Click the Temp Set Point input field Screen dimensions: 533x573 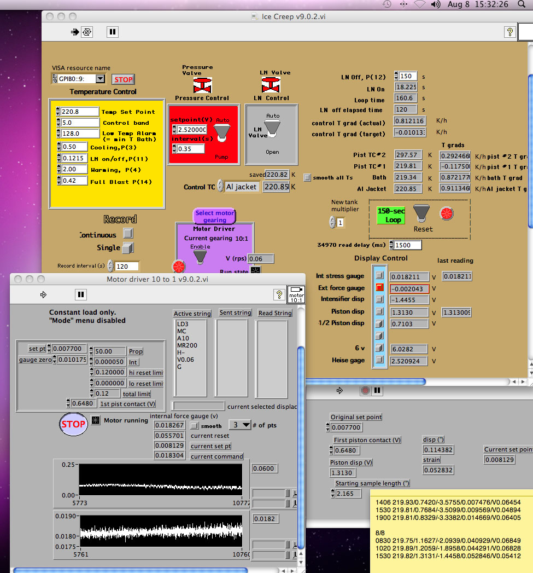click(x=79, y=112)
